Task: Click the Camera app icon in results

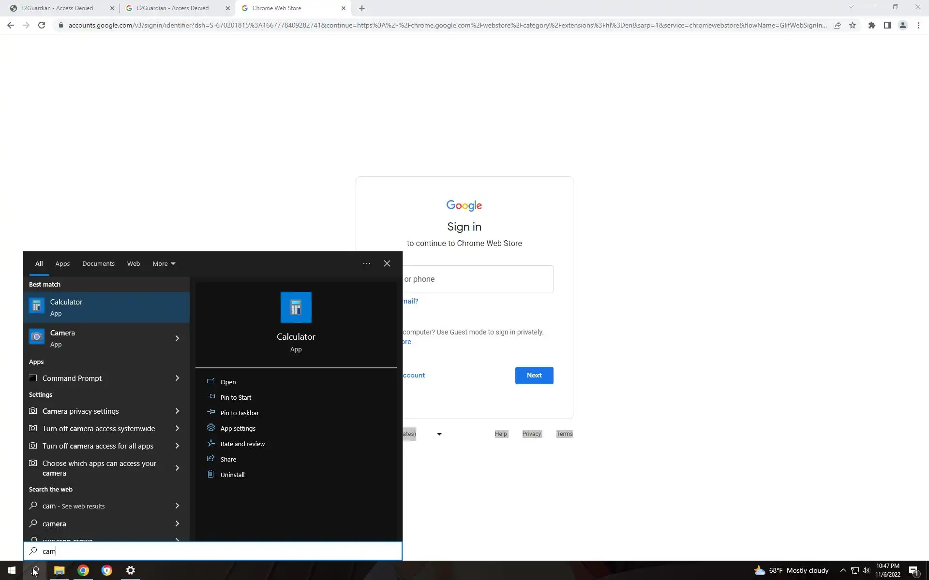Action: (37, 337)
